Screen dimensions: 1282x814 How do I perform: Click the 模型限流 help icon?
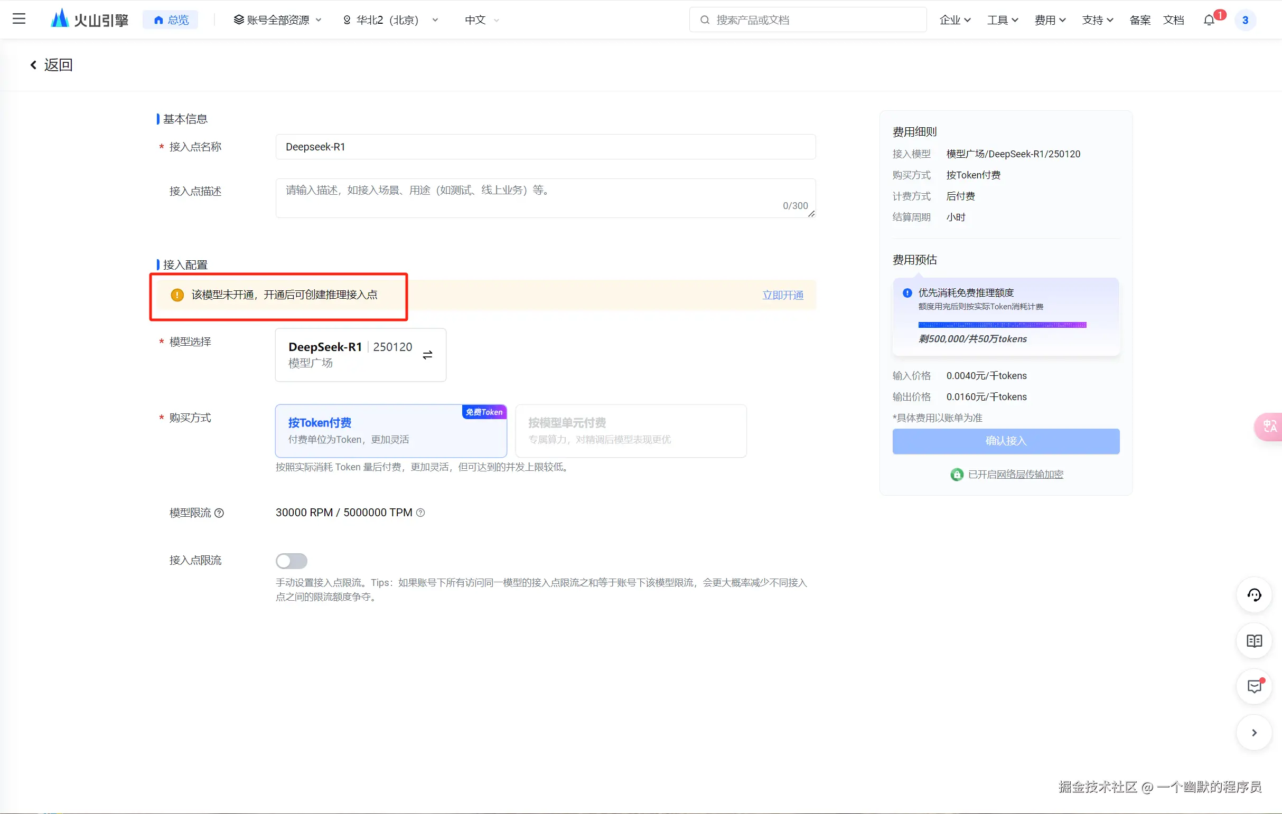(x=219, y=514)
